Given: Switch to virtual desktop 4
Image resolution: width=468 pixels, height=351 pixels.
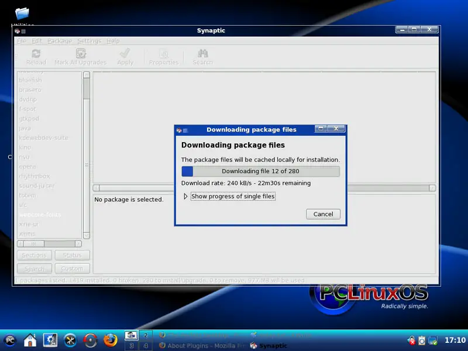Looking at the screenshot, I should coord(146,346).
